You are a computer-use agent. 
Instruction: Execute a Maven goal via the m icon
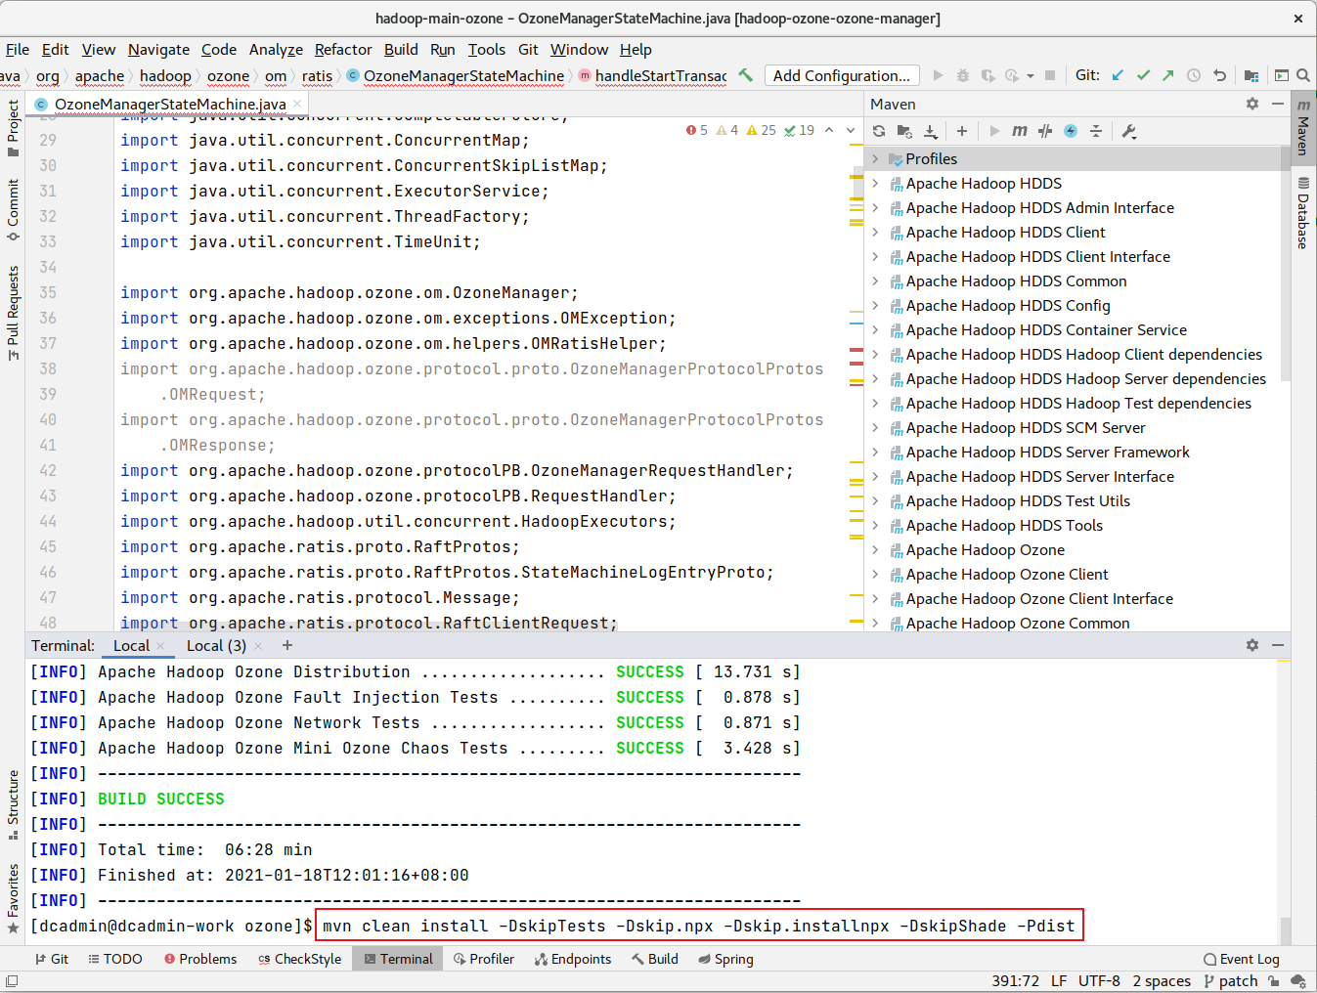1020,130
